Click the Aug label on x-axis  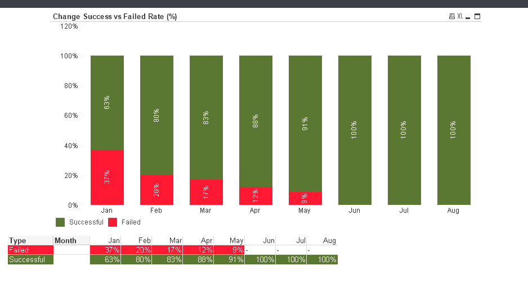point(453,211)
